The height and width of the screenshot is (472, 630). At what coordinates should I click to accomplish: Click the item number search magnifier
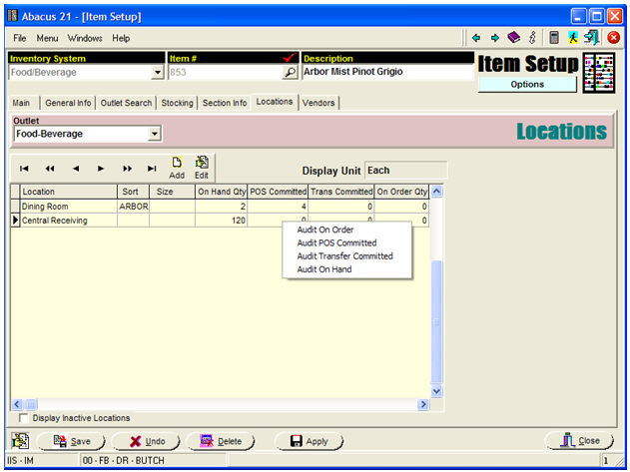pos(290,72)
